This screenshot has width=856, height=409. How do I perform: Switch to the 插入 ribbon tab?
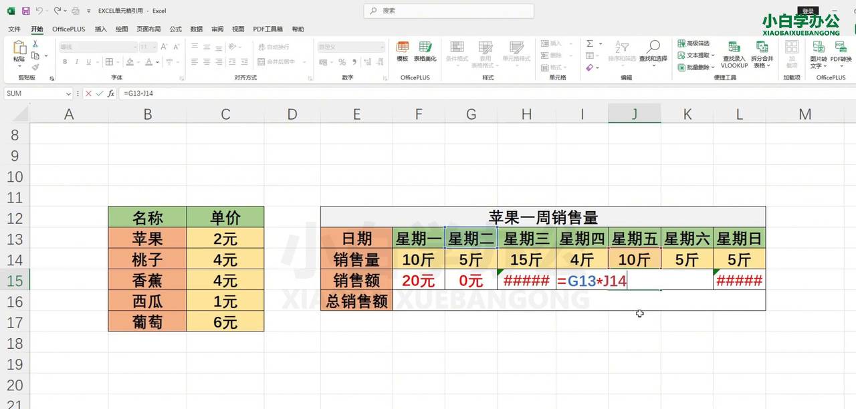(102, 29)
